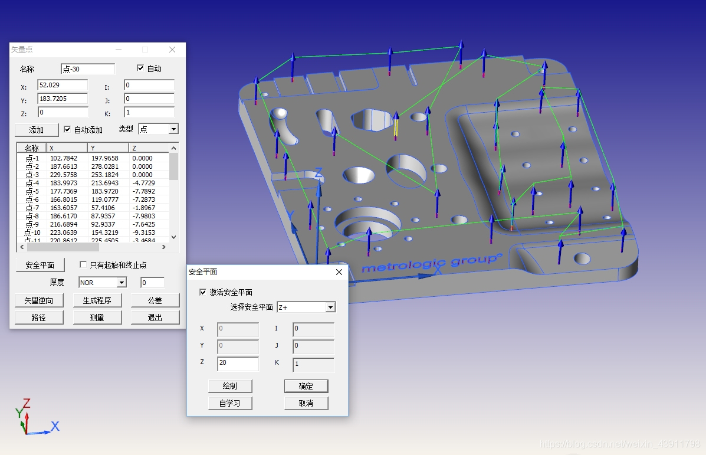Click the 自学习 button

coord(230,403)
